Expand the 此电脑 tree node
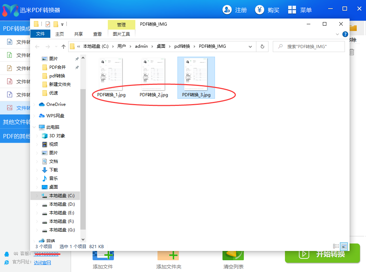This screenshot has height=272, width=366. point(34,127)
